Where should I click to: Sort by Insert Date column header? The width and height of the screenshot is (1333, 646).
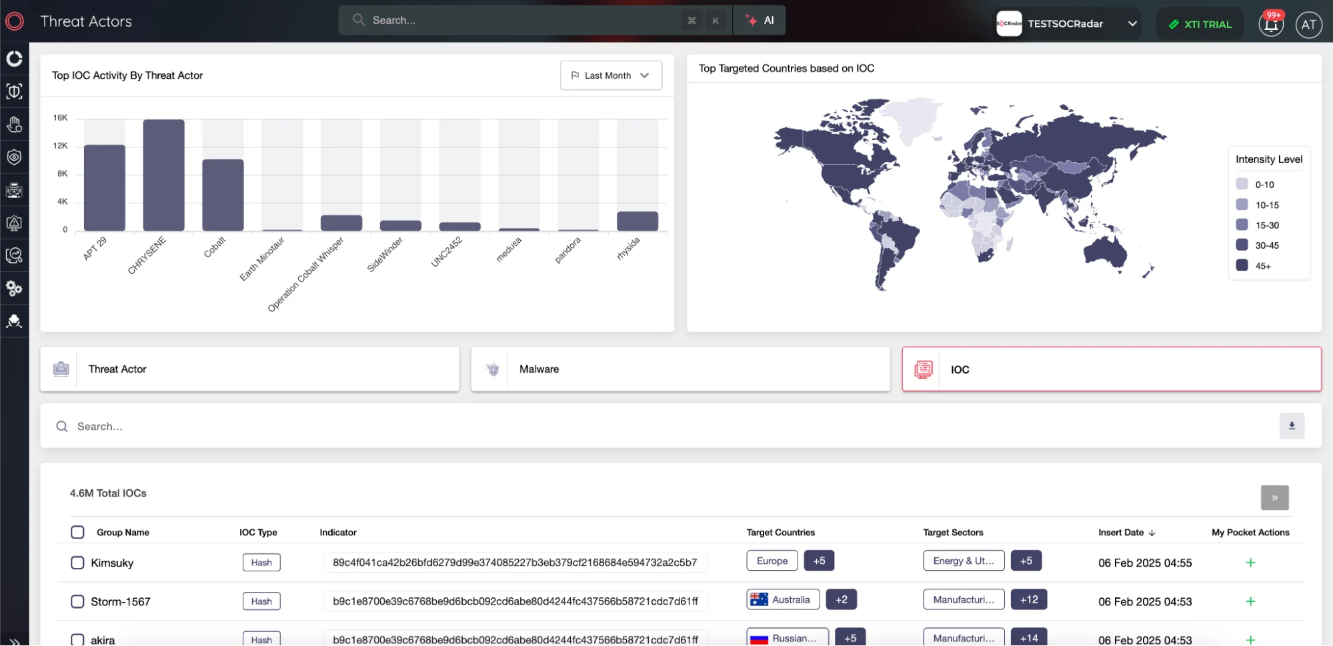click(x=1126, y=532)
